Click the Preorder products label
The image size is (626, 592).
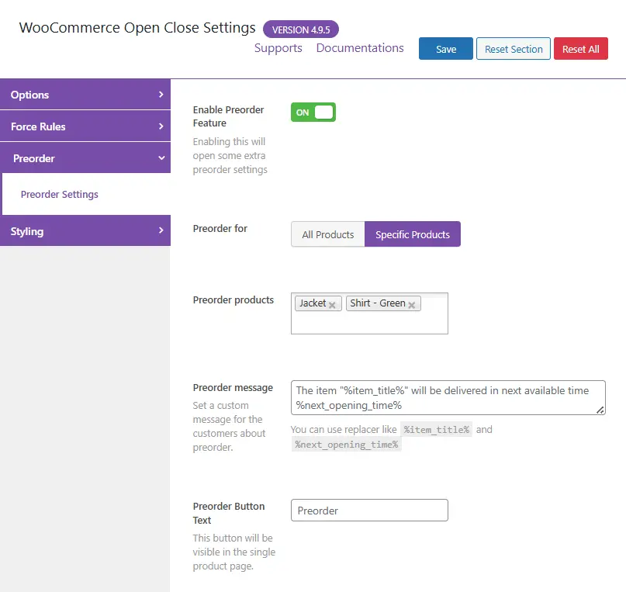coord(233,299)
